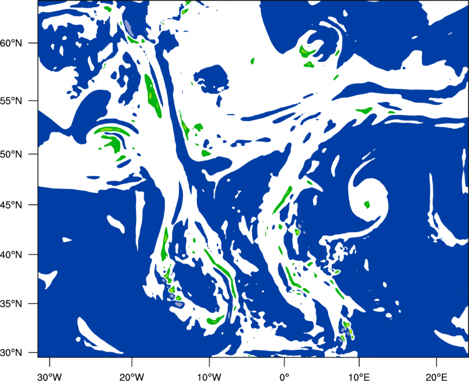Click the 10°E longitude label
469x381 pixels.
[359, 376]
